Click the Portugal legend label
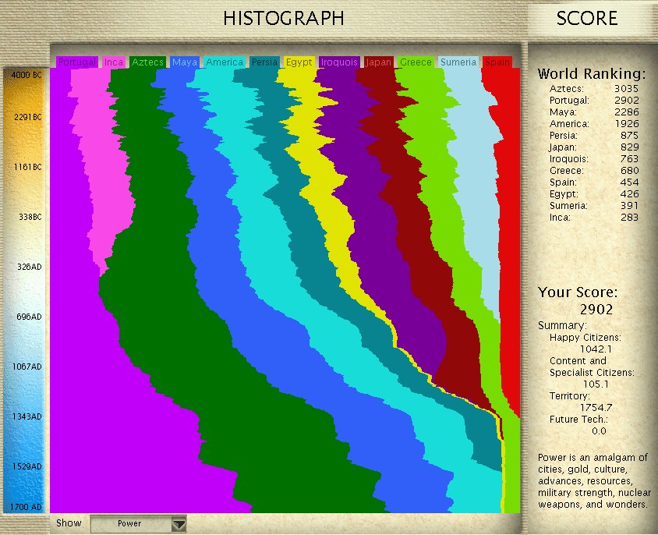This screenshot has height=535, width=658. [76, 62]
